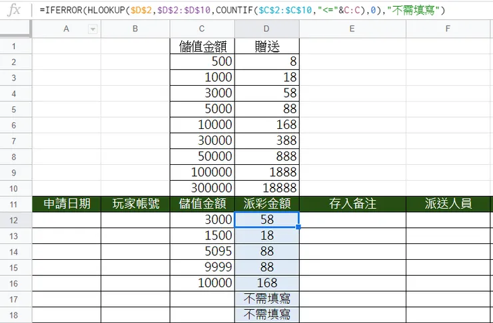Select cell with value 500
The width and height of the screenshot is (493, 323).
tap(202, 62)
